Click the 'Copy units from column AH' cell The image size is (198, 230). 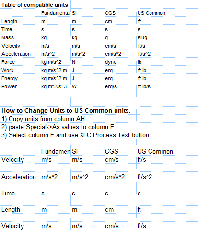[44, 119]
